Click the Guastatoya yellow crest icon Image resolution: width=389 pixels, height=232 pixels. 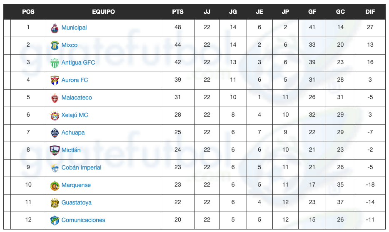(x=55, y=203)
